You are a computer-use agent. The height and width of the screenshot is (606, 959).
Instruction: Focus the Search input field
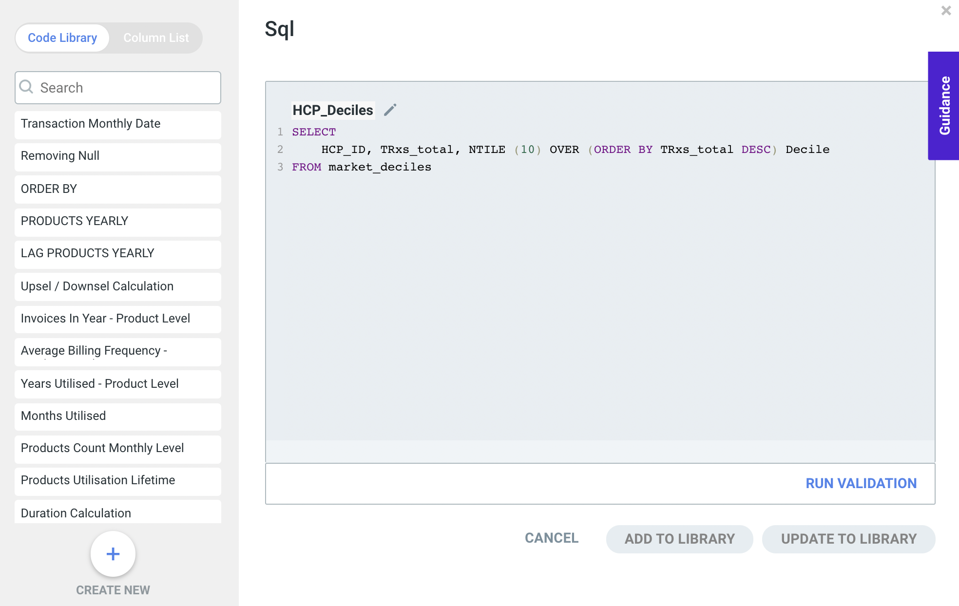pos(127,88)
